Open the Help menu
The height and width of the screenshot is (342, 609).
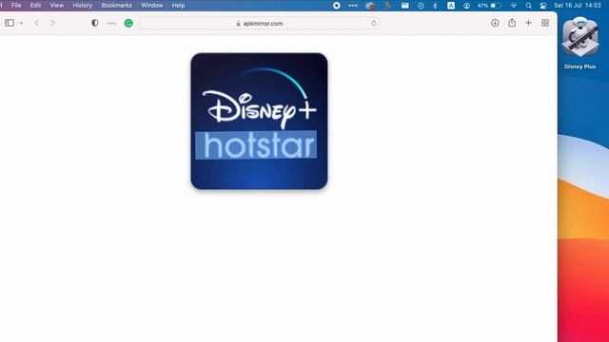coord(178,6)
